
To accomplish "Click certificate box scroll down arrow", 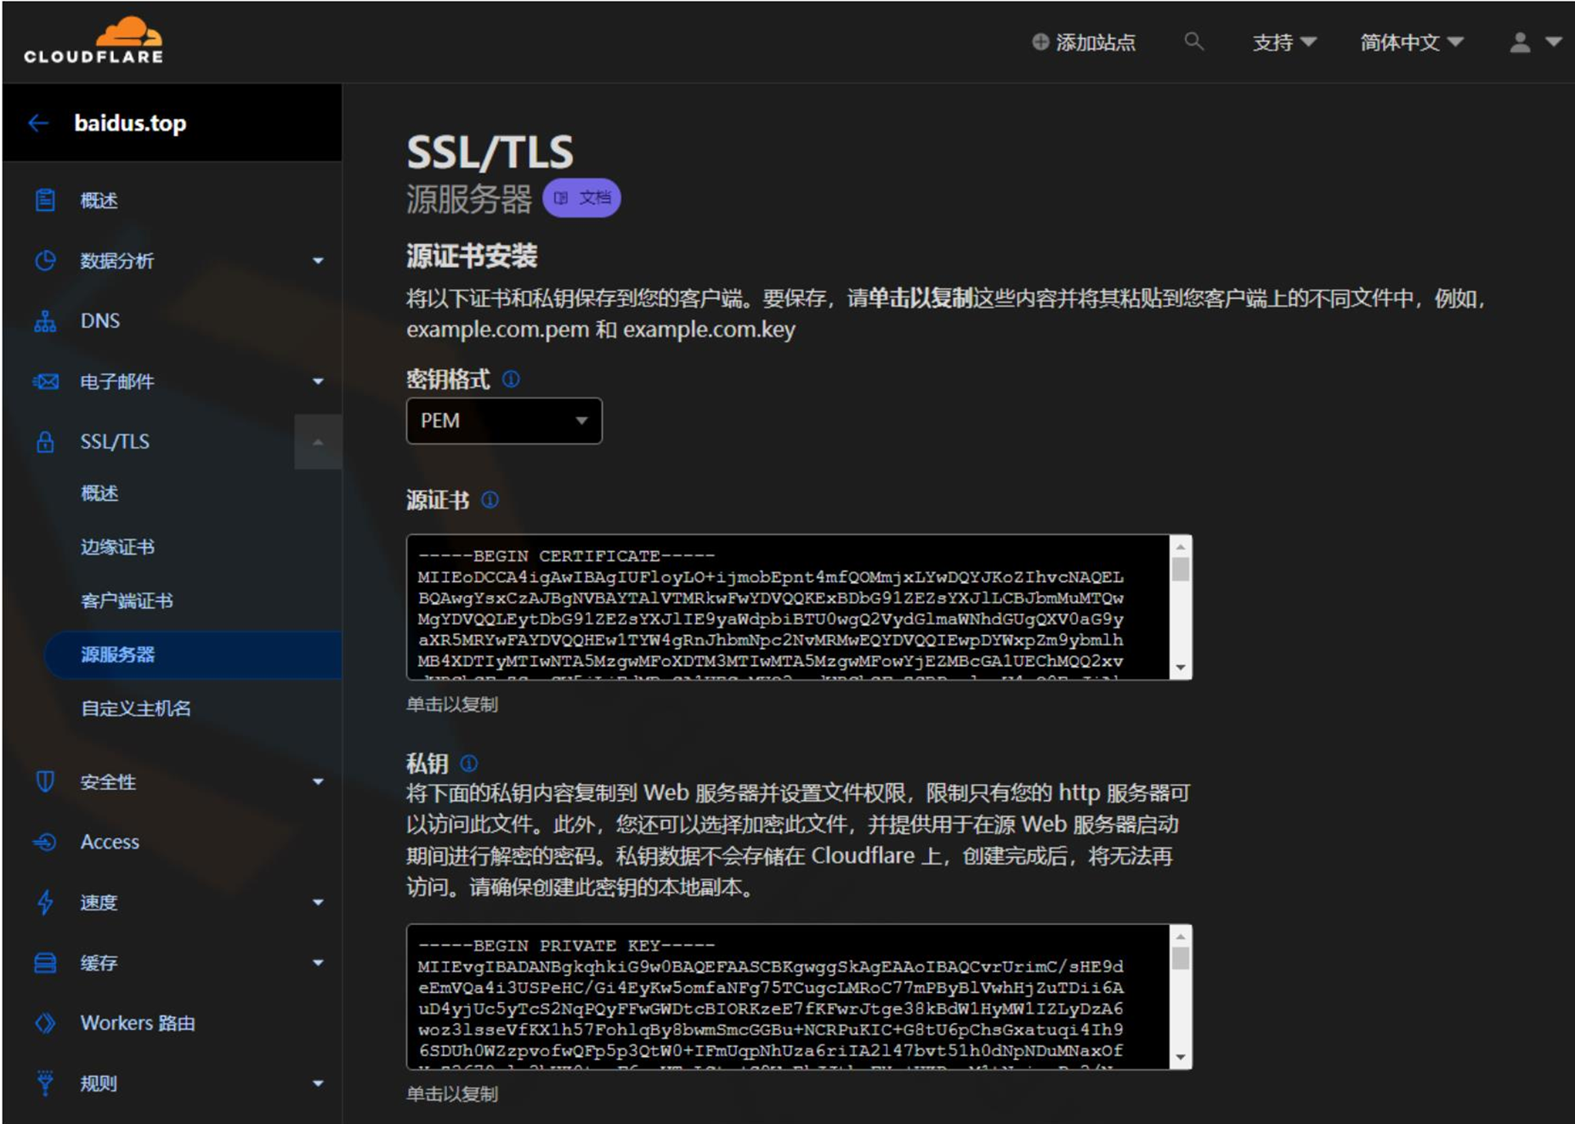I will click(x=1181, y=668).
